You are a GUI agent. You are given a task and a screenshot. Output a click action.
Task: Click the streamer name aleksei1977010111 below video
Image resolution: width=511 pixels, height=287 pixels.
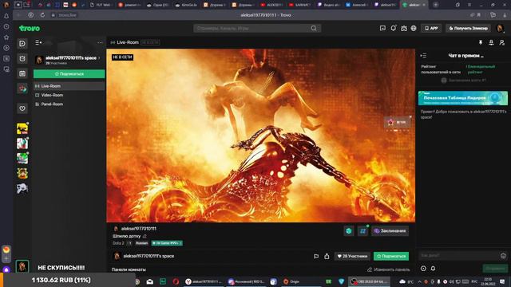[138, 229]
